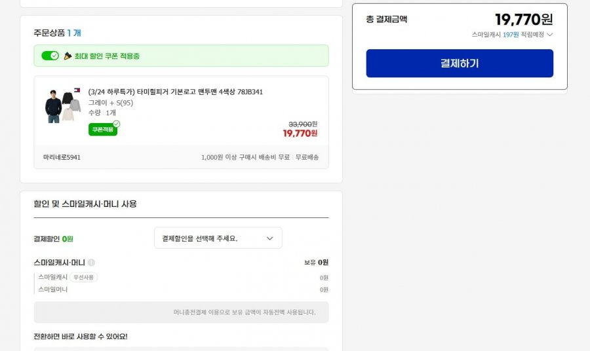Click the discounted price 19,770원 in red
This screenshot has width=590, height=351.
pyautogui.click(x=300, y=134)
